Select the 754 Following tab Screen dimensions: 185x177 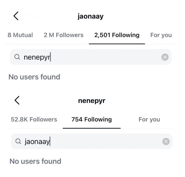pos(91,119)
